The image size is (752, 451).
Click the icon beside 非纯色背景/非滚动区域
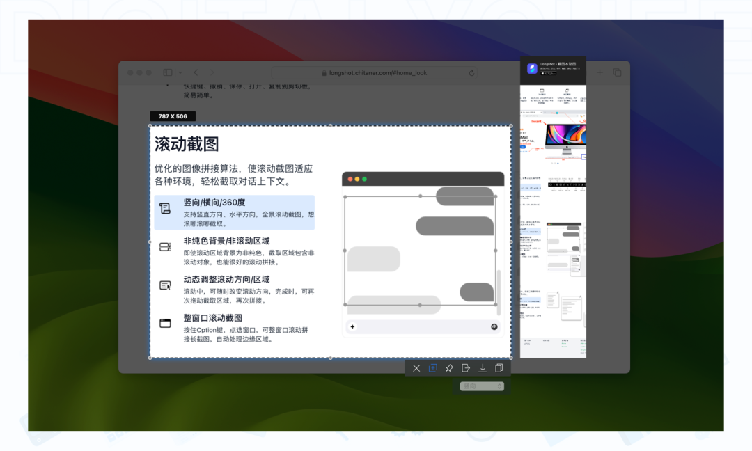tap(165, 247)
